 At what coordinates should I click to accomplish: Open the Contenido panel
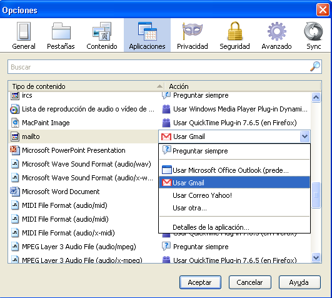point(102,36)
